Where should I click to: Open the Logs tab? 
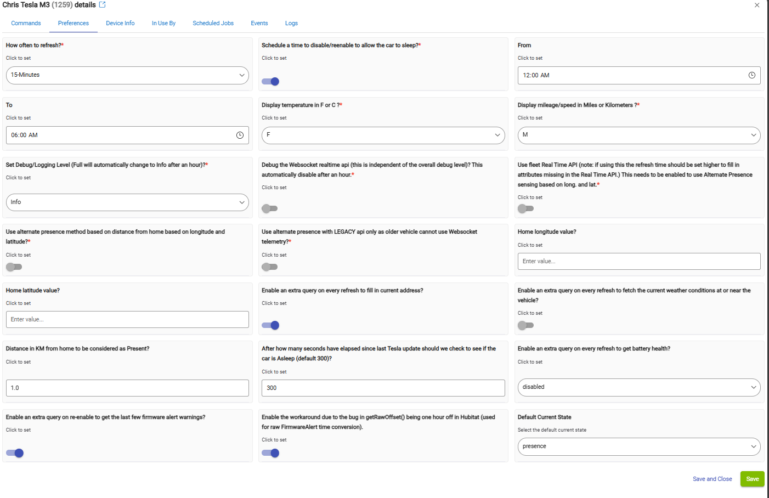pyautogui.click(x=291, y=23)
